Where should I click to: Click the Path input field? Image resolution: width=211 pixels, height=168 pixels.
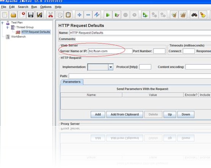140,76
